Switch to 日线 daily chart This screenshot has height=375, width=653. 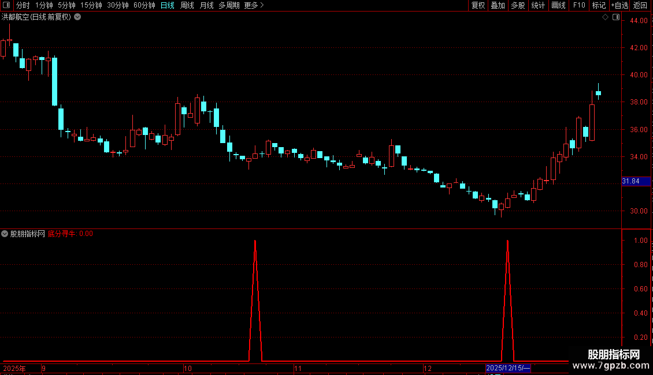(168, 5)
